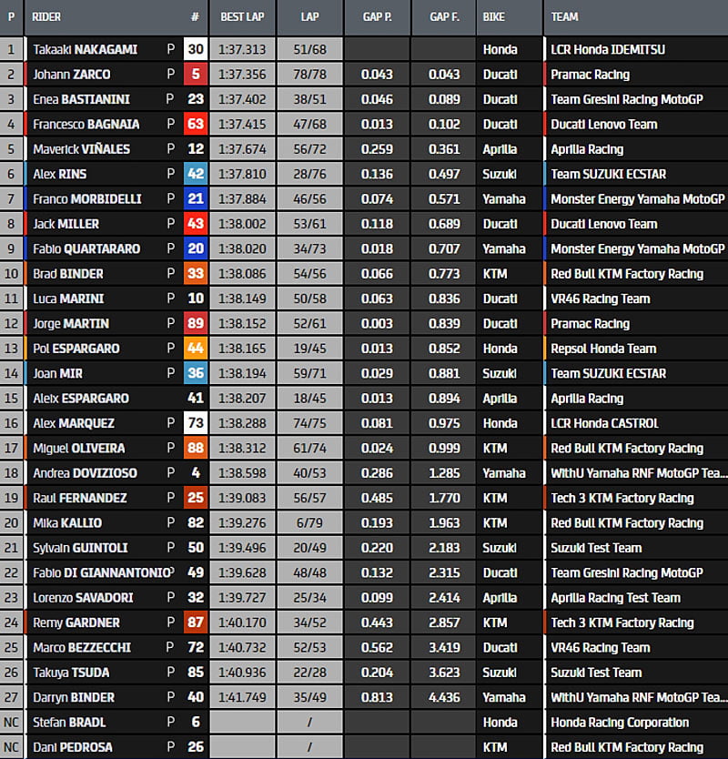
Task: Click the BIKE column header
Action: point(494,17)
